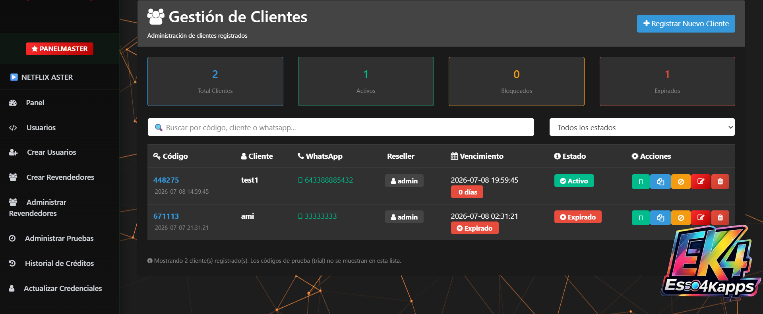Select Administrar Pruebas from the sidebar

60,238
